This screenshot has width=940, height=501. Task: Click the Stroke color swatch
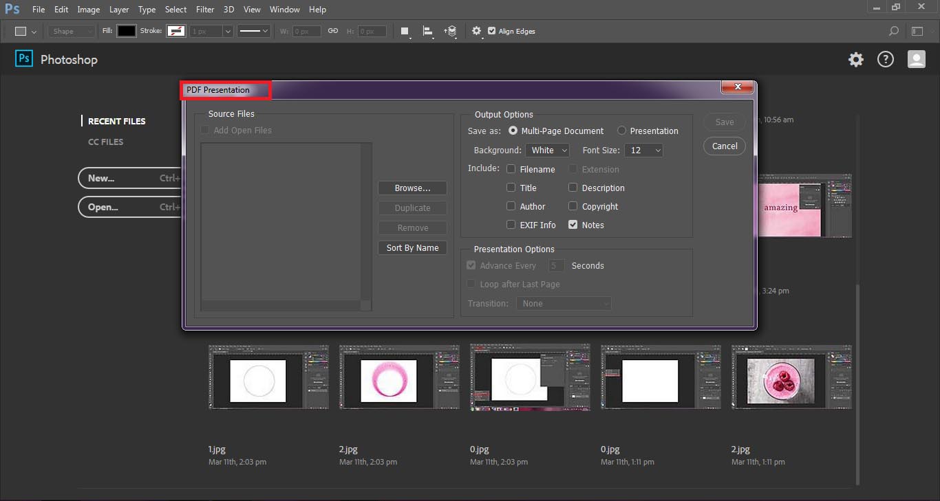(x=176, y=31)
